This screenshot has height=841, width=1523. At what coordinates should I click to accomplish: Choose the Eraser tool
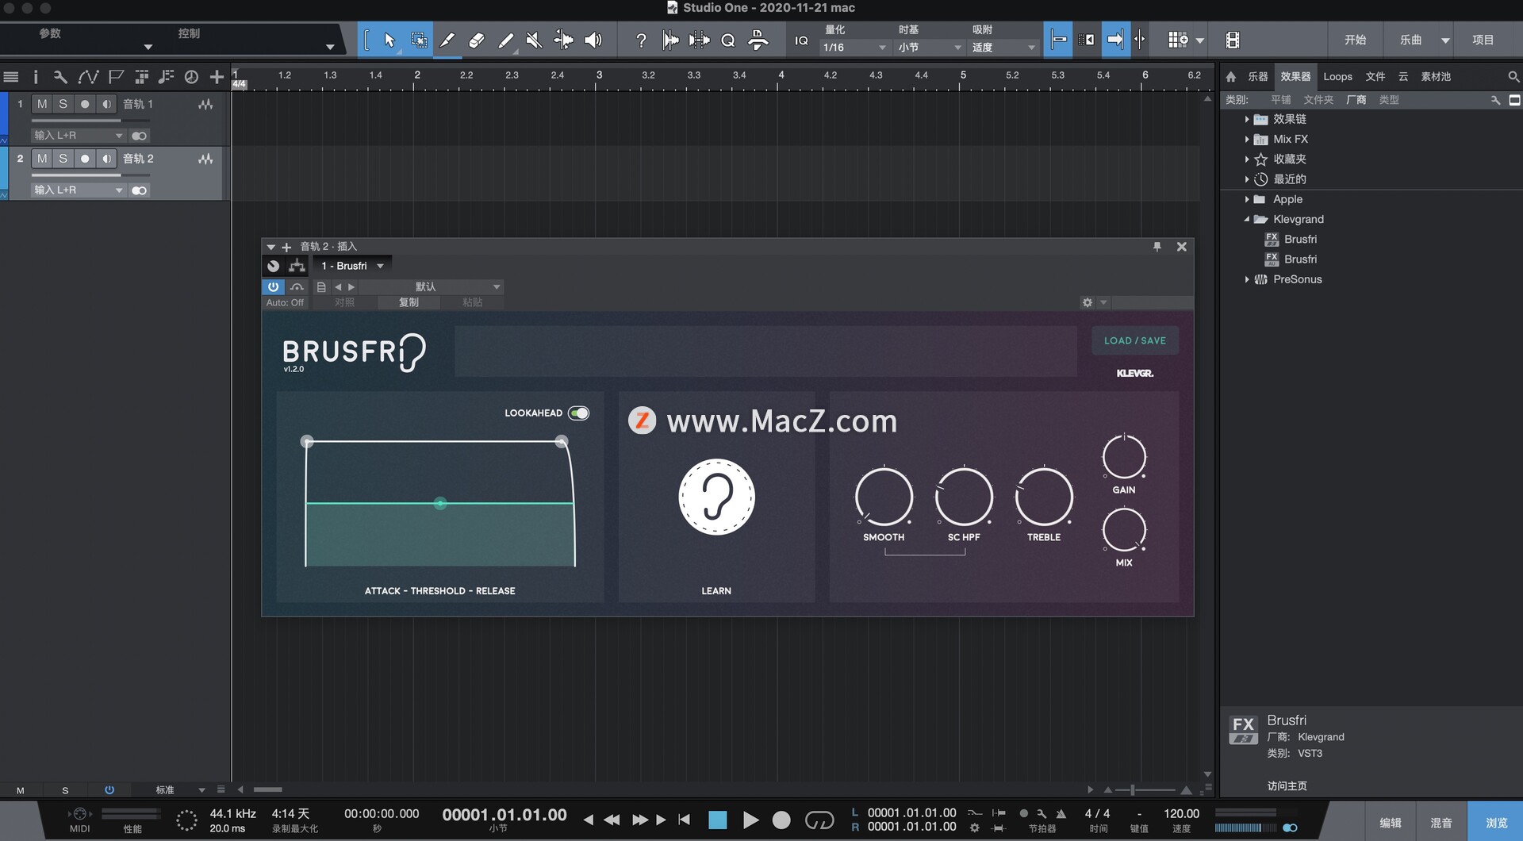click(x=476, y=40)
